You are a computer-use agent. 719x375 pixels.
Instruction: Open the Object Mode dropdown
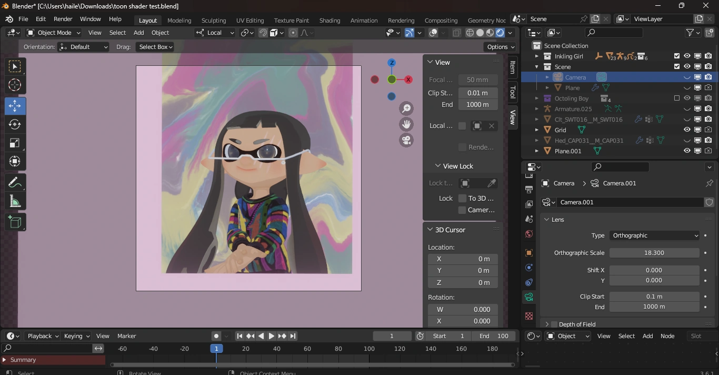pos(53,33)
